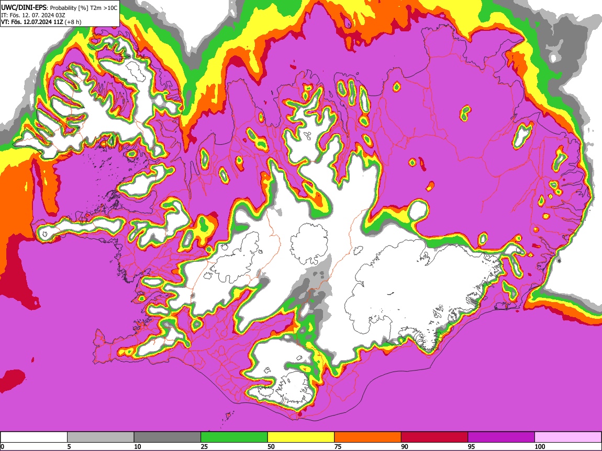Click the white 0–5% legend swatch
The width and height of the screenshot is (602, 451).
34,437
